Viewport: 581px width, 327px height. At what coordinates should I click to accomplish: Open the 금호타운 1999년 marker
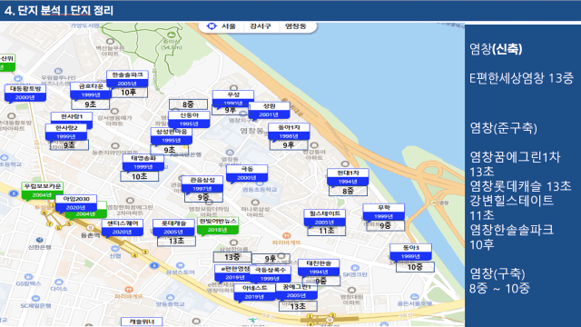pyautogui.click(x=91, y=91)
